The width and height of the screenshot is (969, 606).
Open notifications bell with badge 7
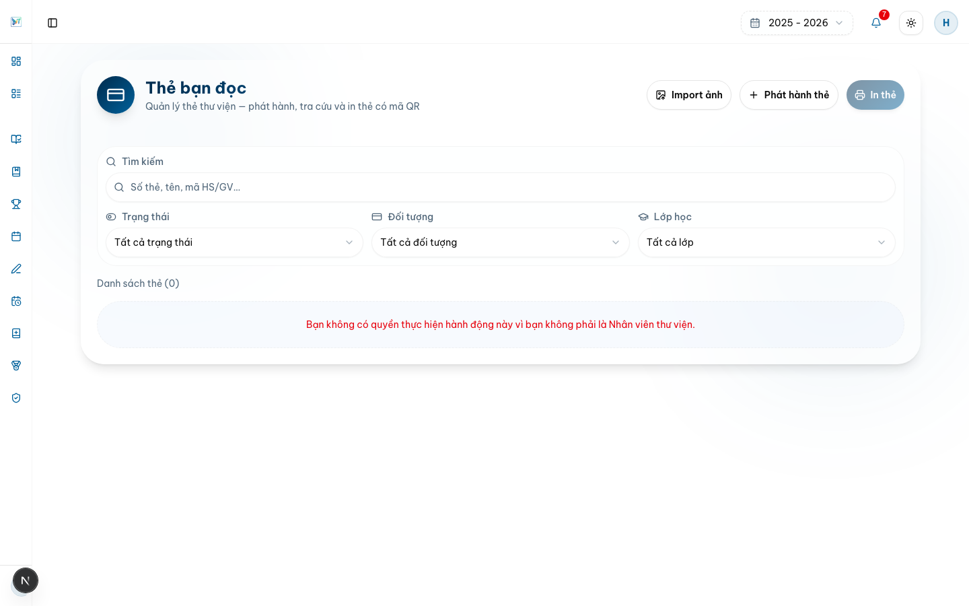coord(876,23)
